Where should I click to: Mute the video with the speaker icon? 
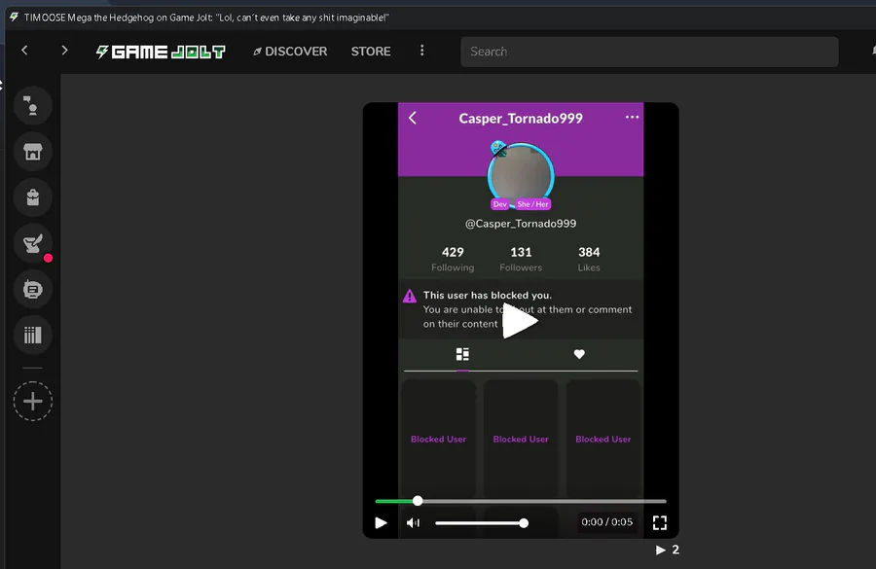point(414,522)
